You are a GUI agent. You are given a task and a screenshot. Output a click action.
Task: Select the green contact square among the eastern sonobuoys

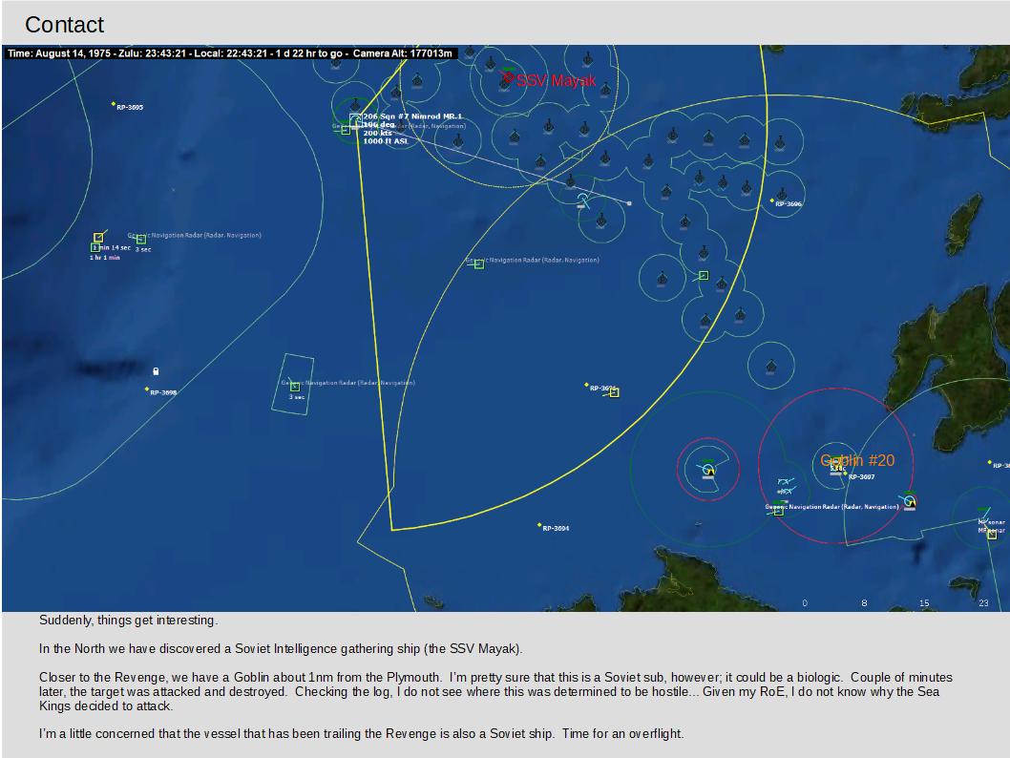point(704,276)
